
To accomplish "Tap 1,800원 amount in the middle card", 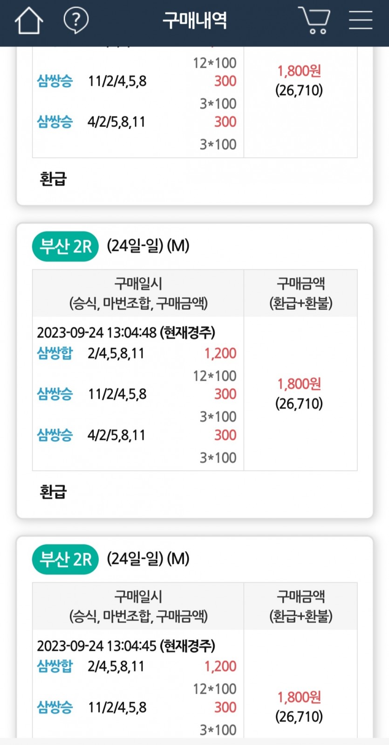I will (x=299, y=384).
